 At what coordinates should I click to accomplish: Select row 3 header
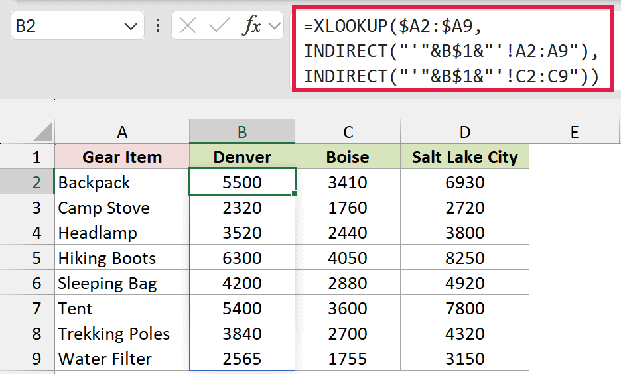click(x=27, y=208)
